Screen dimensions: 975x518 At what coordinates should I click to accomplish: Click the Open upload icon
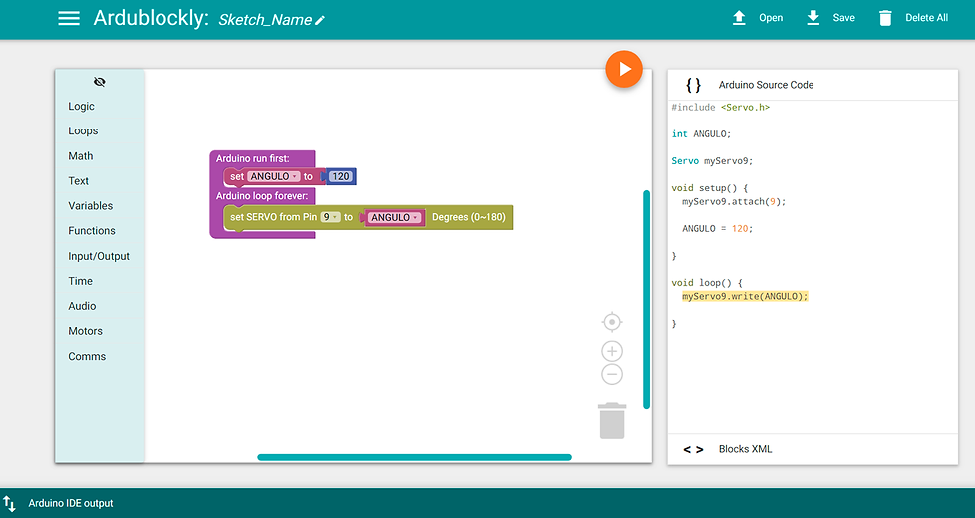(x=739, y=18)
